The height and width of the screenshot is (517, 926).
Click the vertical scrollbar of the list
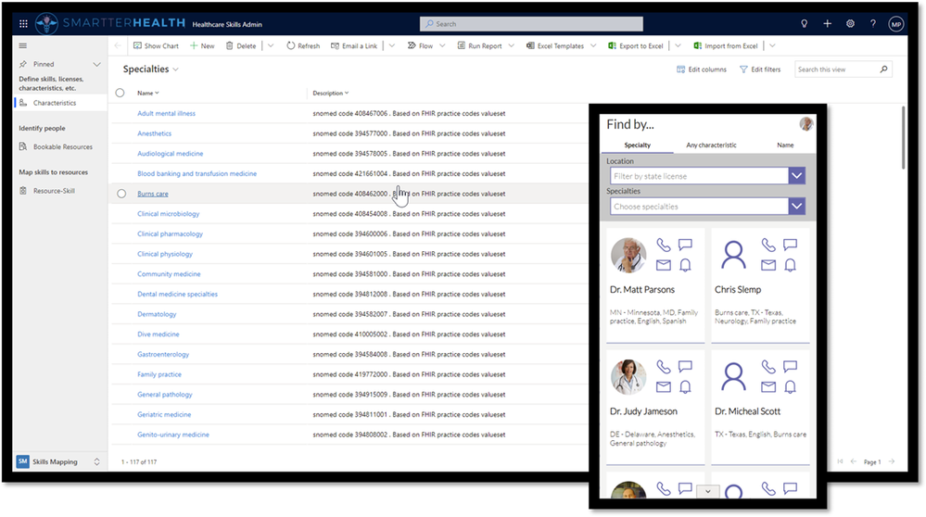pos(903,137)
